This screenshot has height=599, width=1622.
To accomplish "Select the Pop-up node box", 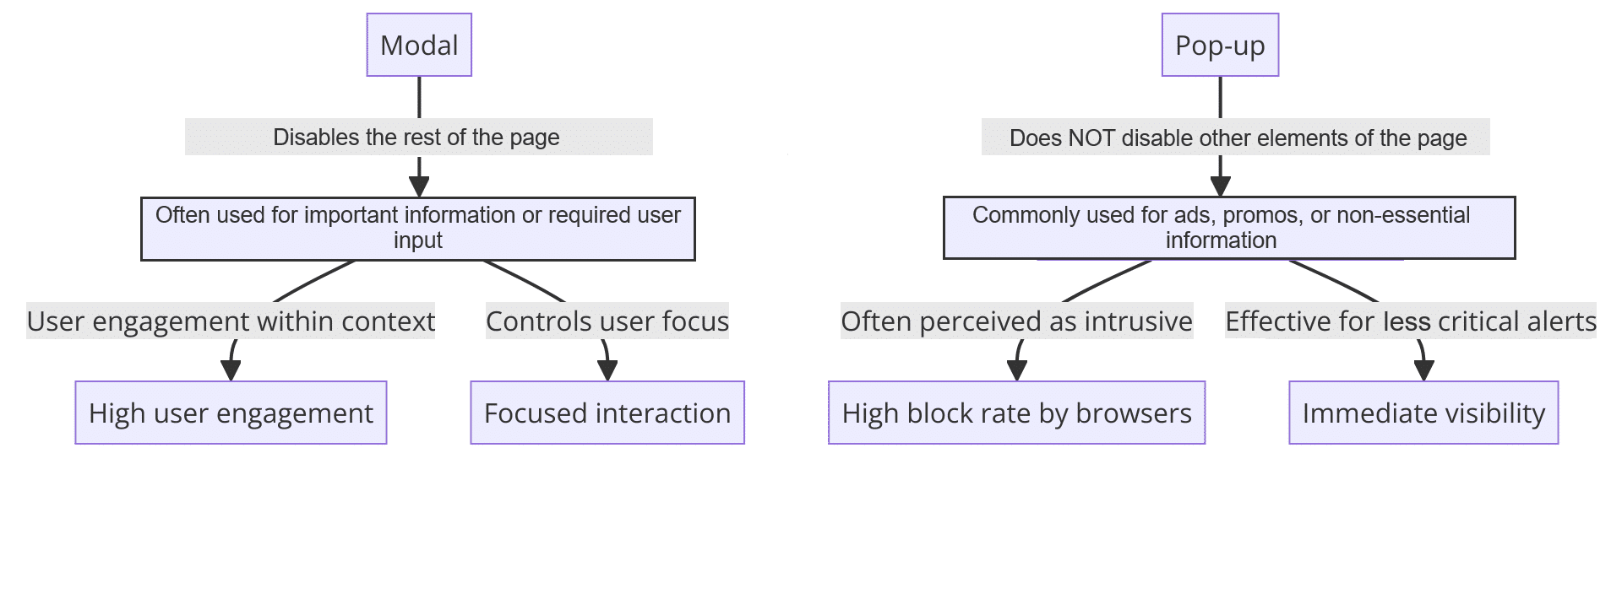I will pyautogui.click(x=1220, y=45).
